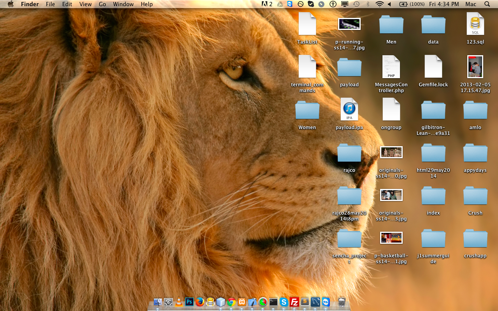Screen dimensions: 498x311
Task: Launch Skype from the dock
Action: [284, 302]
